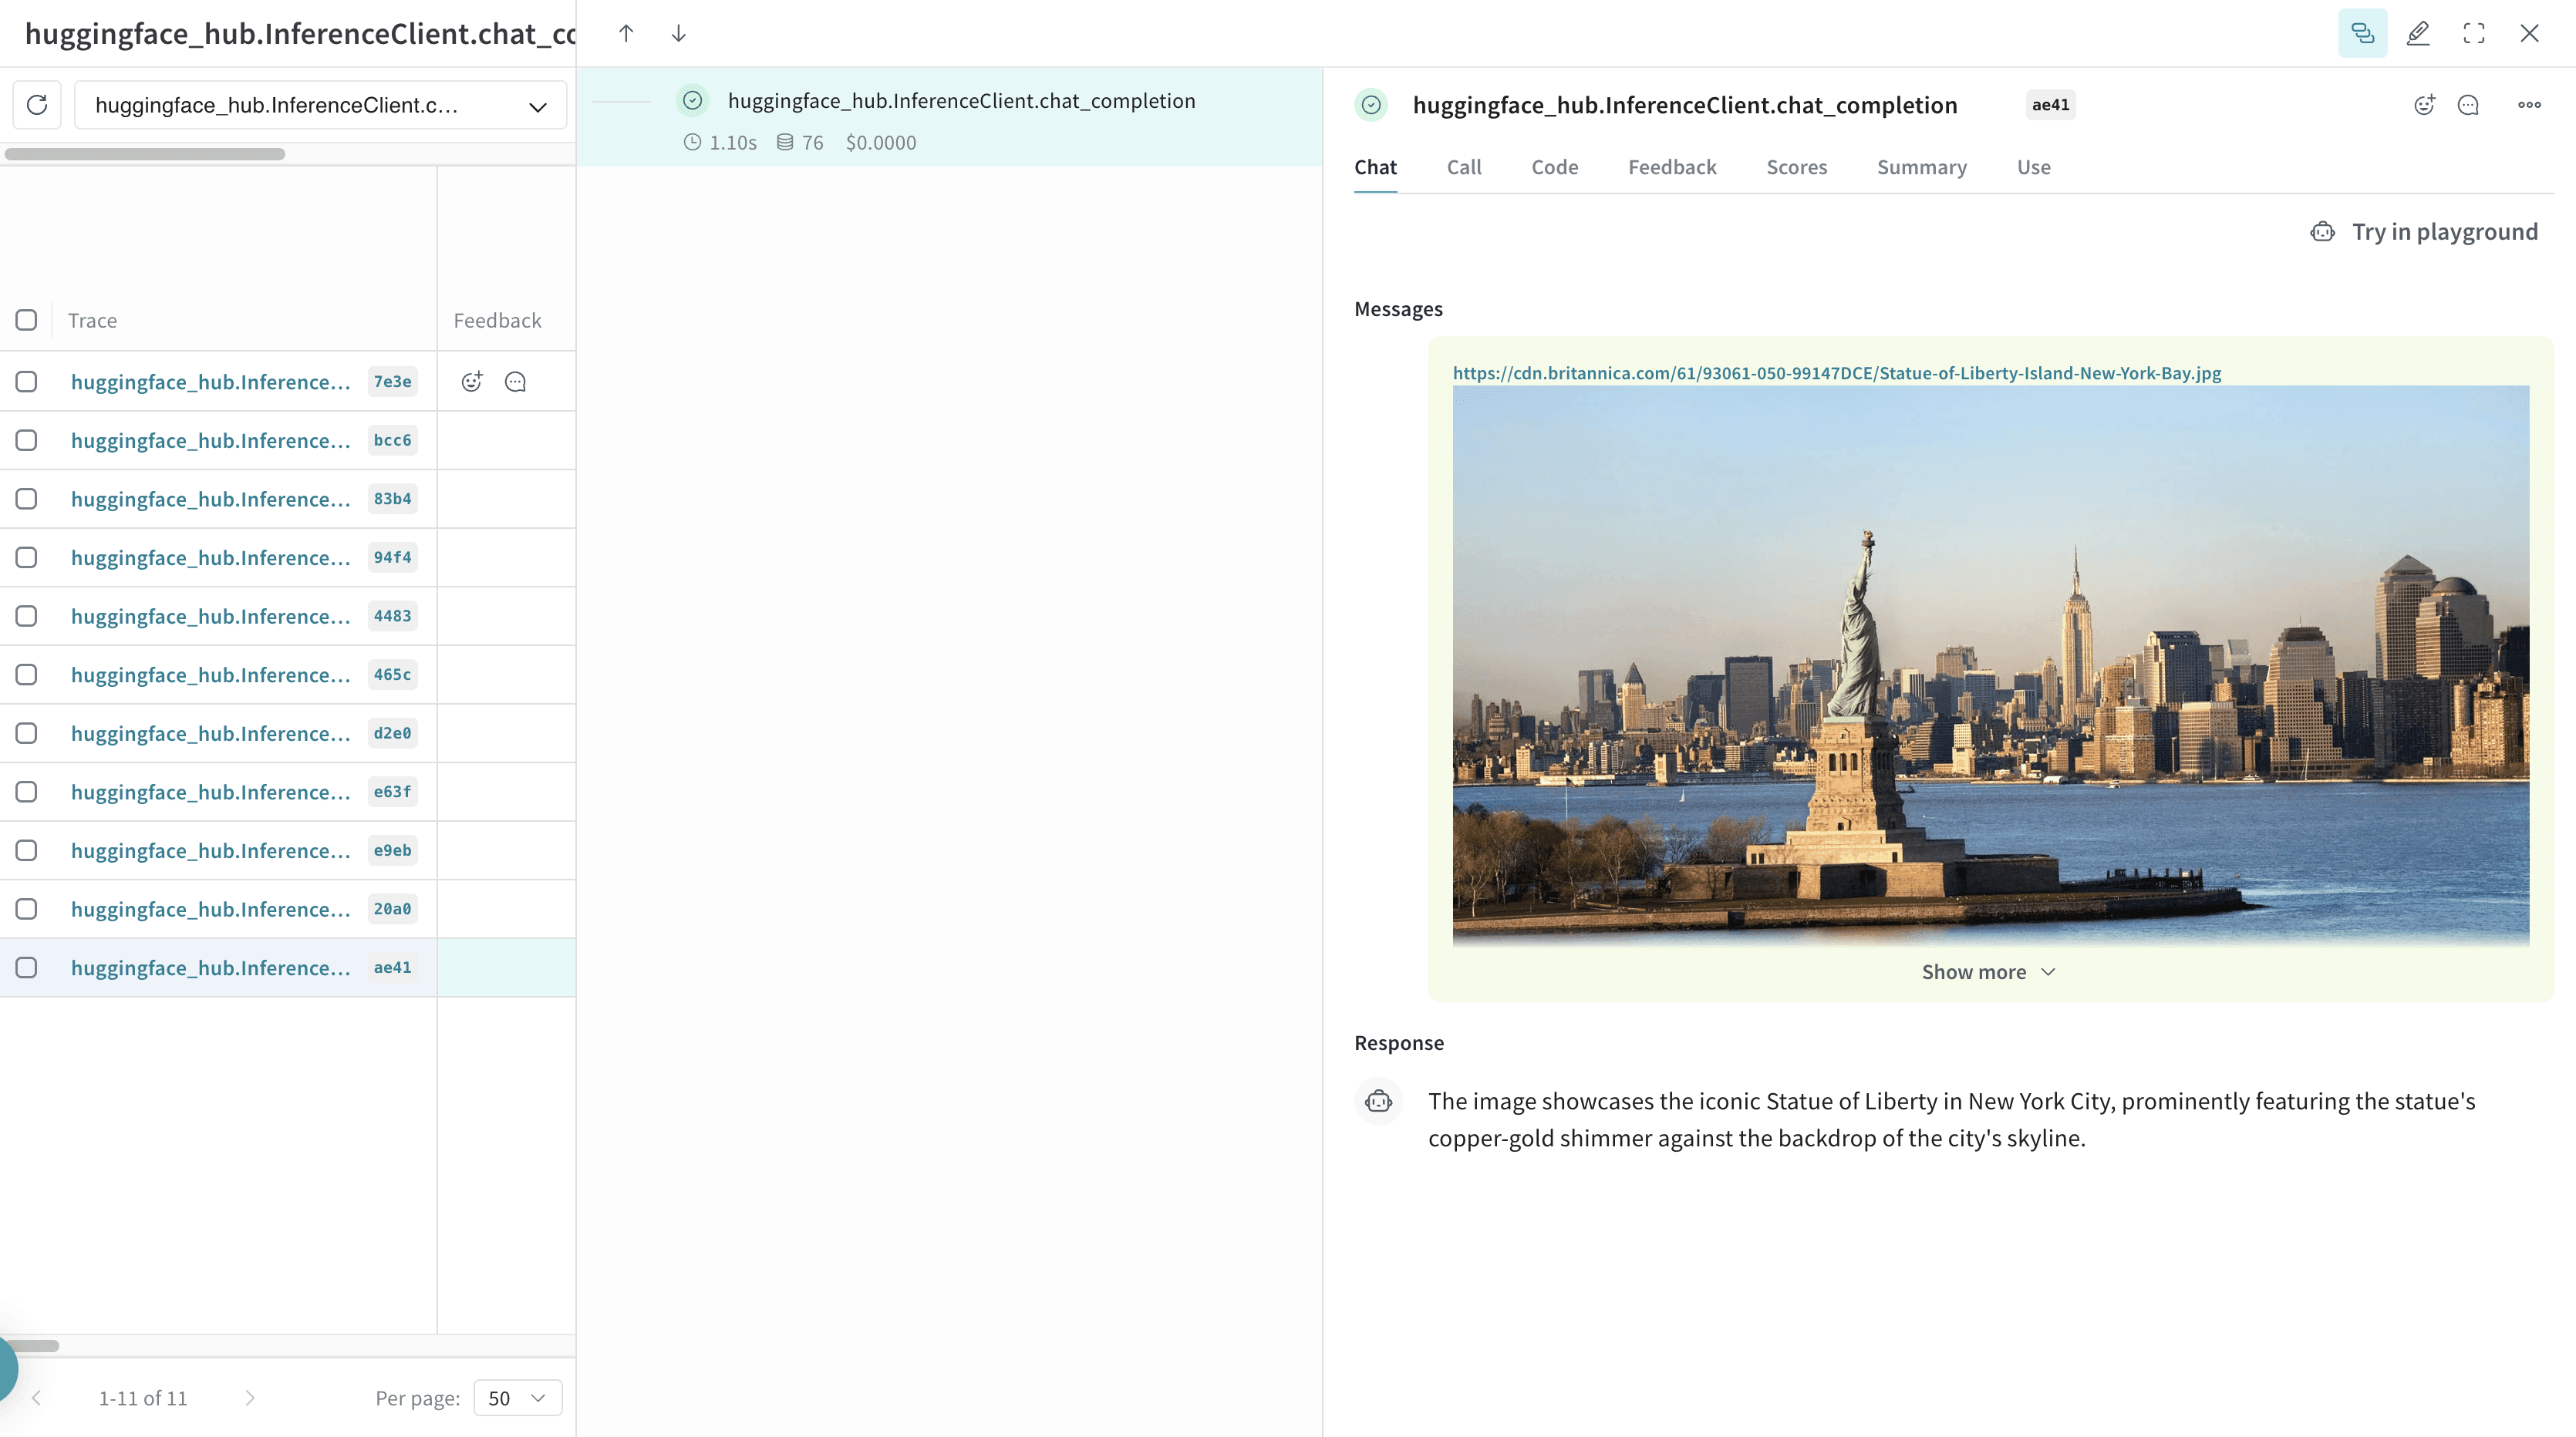The width and height of the screenshot is (2576, 1437).
Task: Check the box for trace 94f4
Action: pyautogui.click(x=26, y=557)
